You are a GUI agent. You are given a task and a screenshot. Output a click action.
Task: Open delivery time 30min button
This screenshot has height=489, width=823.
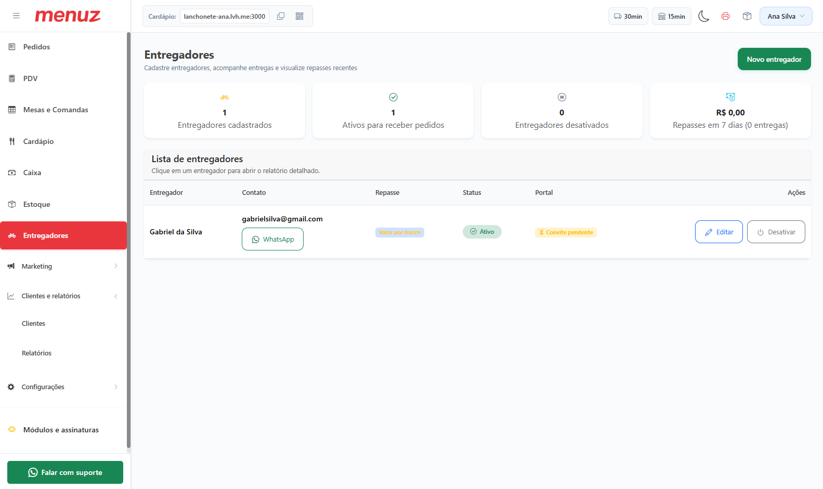(628, 16)
